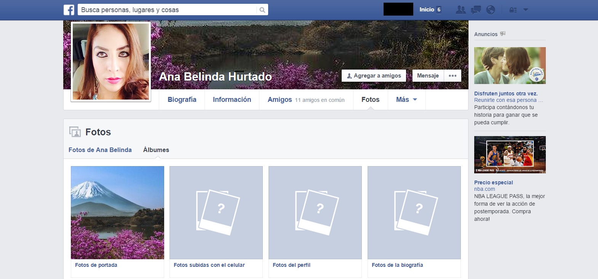Click '11 amigos en común' text
The image size is (598, 279).
coord(320,100)
